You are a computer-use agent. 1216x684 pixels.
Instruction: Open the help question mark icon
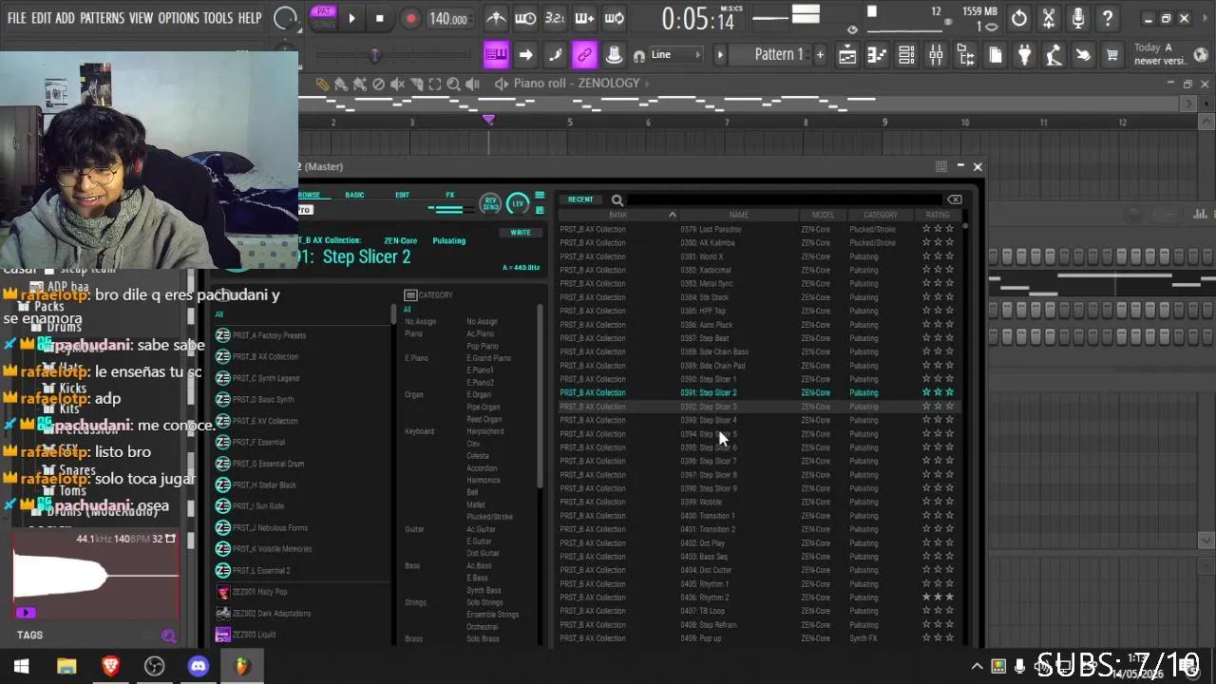pyautogui.click(x=1108, y=18)
